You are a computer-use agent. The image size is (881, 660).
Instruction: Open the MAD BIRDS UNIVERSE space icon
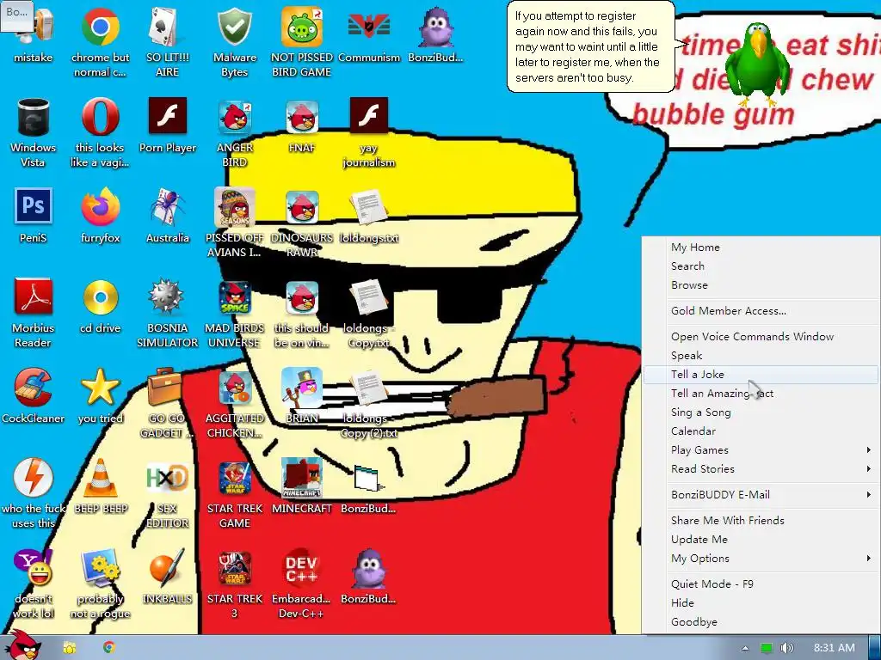[x=234, y=296]
